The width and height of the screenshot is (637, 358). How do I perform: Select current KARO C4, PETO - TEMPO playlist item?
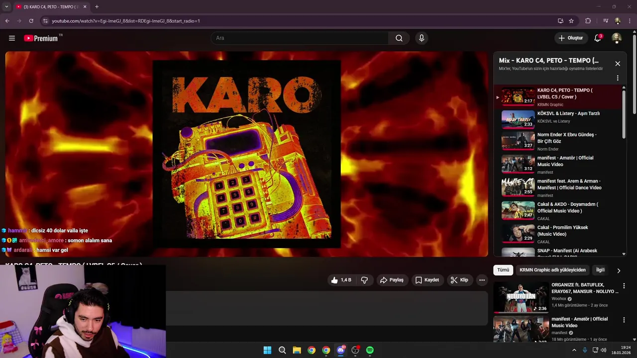tap(557, 97)
